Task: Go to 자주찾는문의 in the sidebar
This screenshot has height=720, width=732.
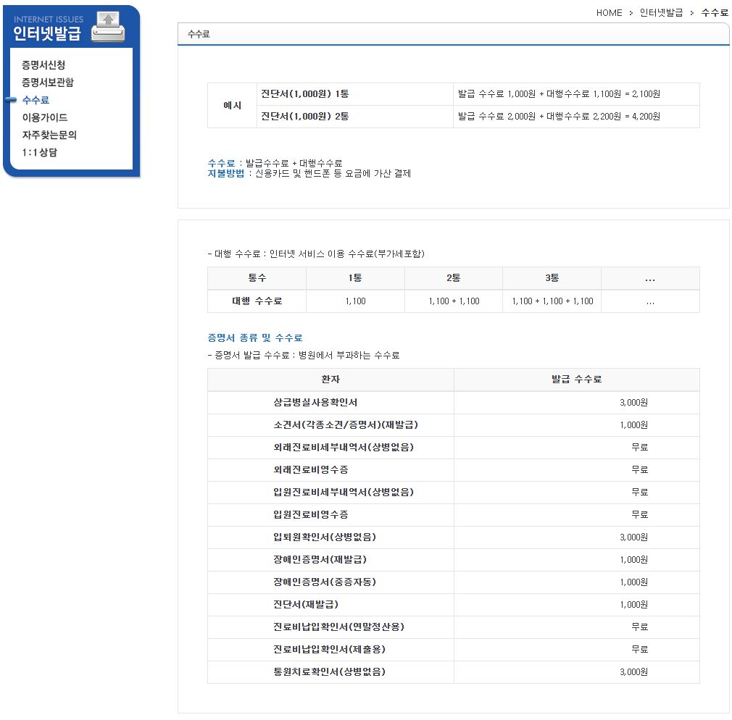Action: pos(49,135)
